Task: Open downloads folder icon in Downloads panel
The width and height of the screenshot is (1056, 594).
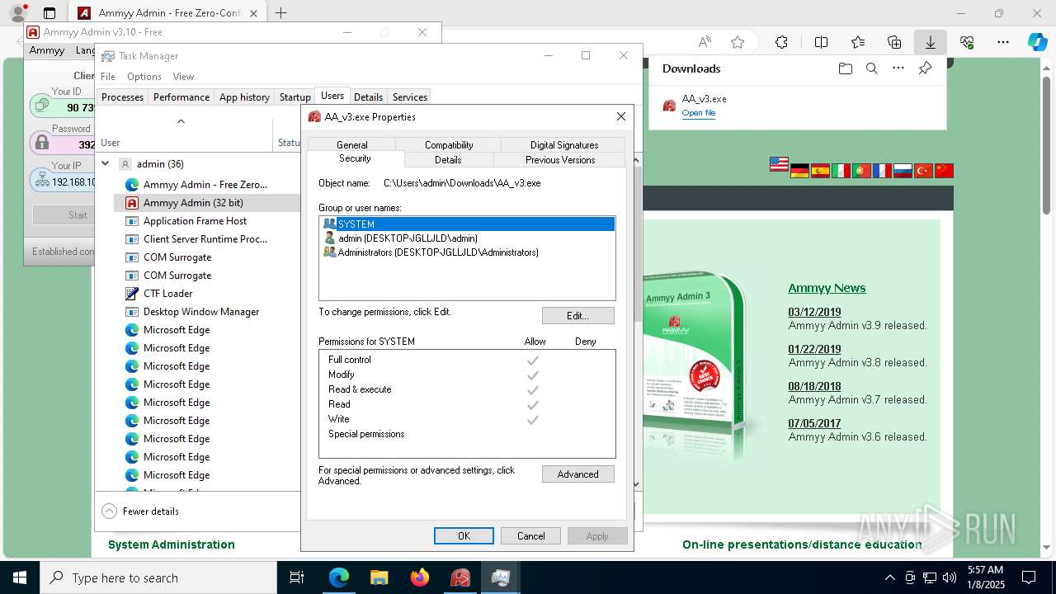Action: [845, 68]
